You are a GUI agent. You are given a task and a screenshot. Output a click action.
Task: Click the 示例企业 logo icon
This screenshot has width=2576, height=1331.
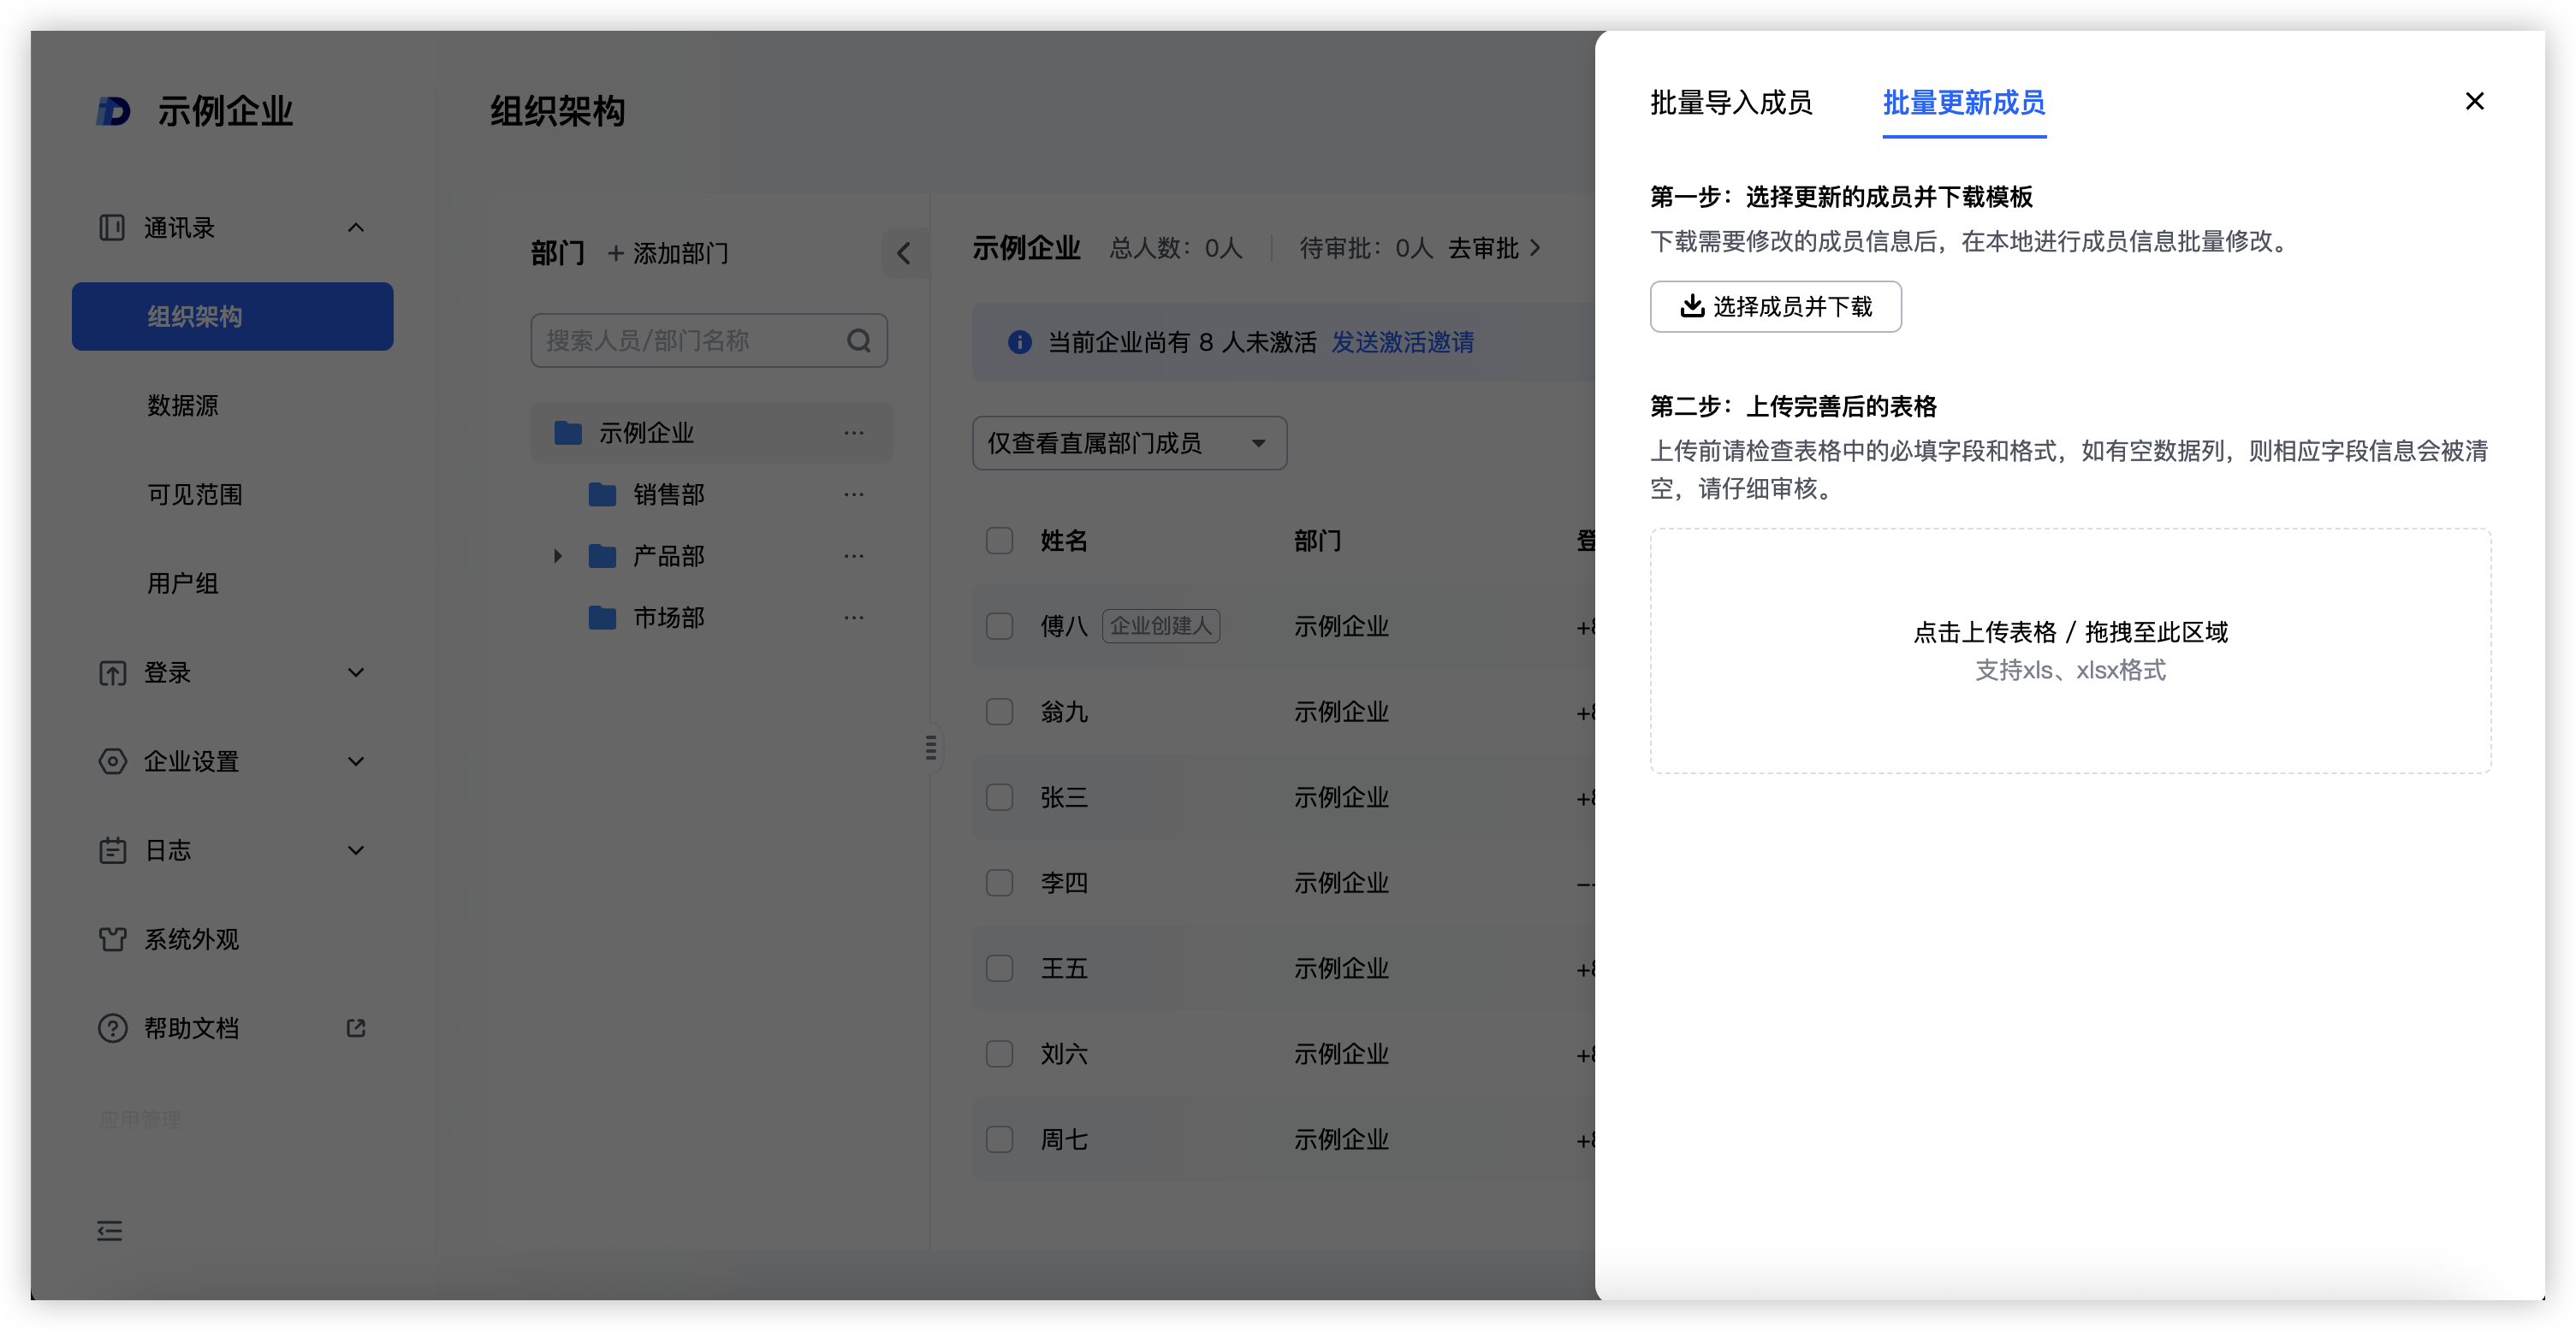[x=113, y=111]
